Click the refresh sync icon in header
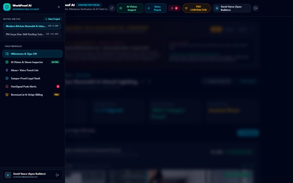 112,8
